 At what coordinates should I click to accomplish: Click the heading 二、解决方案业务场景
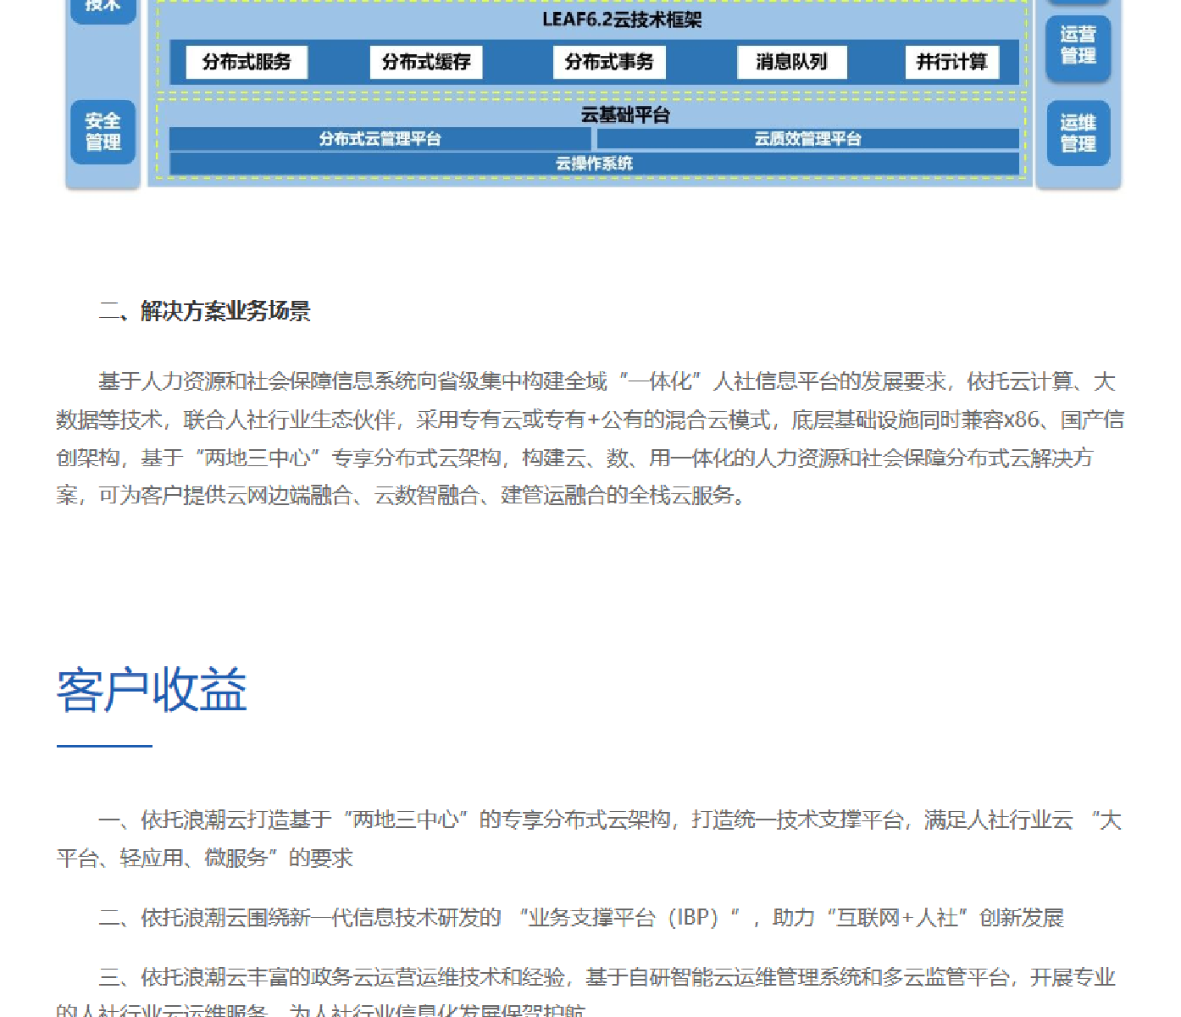[205, 311]
